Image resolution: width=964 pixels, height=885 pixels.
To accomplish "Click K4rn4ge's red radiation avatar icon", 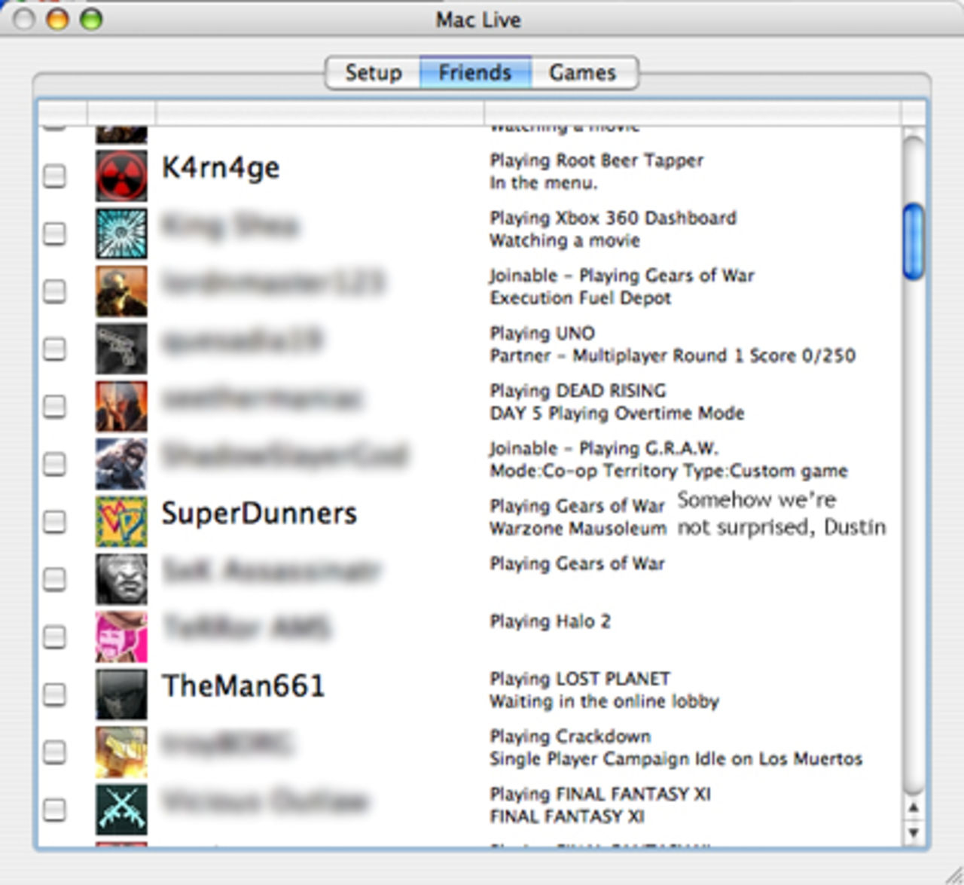I will pyautogui.click(x=121, y=175).
